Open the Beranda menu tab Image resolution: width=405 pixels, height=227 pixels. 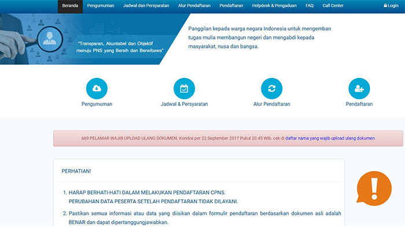coord(70,6)
